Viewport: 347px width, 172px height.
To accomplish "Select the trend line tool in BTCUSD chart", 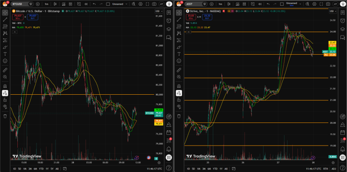I will pos(5,20).
